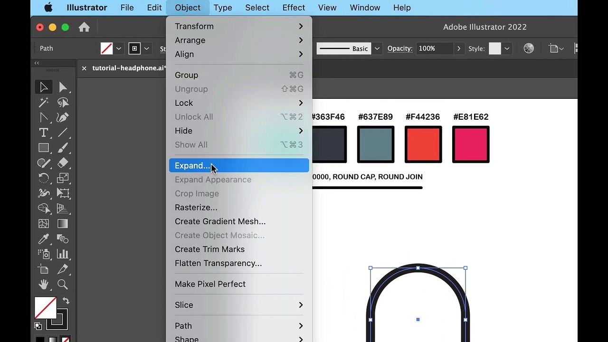The height and width of the screenshot is (342, 608).
Task: Pick the Lasso tool
Action: (63, 102)
